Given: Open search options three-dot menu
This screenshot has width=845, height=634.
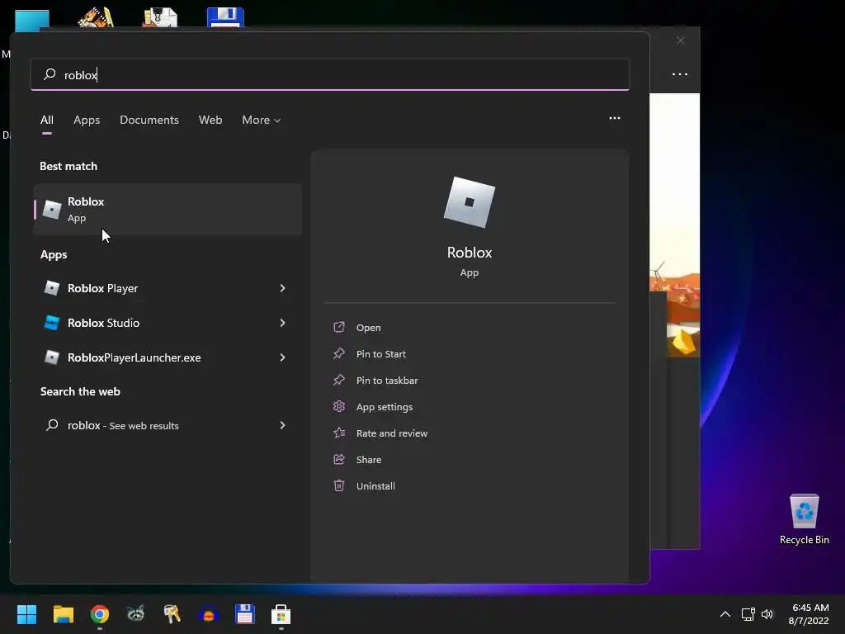Looking at the screenshot, I should click(614, 118).
